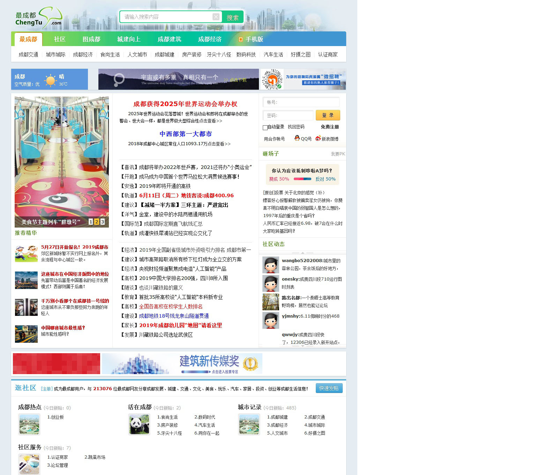Image resolution: width=536 pixels, height=475 pixels.
Task: Click the QR code mini-program icon
Action: tap(272, 79)
